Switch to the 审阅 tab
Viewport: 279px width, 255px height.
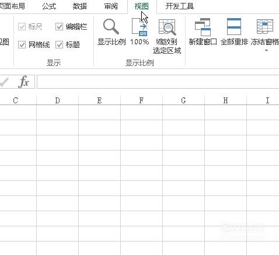[x=111, y=6]
